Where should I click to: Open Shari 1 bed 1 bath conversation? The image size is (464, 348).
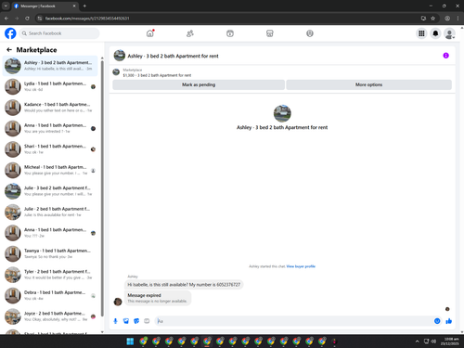[x=50, y=149]
